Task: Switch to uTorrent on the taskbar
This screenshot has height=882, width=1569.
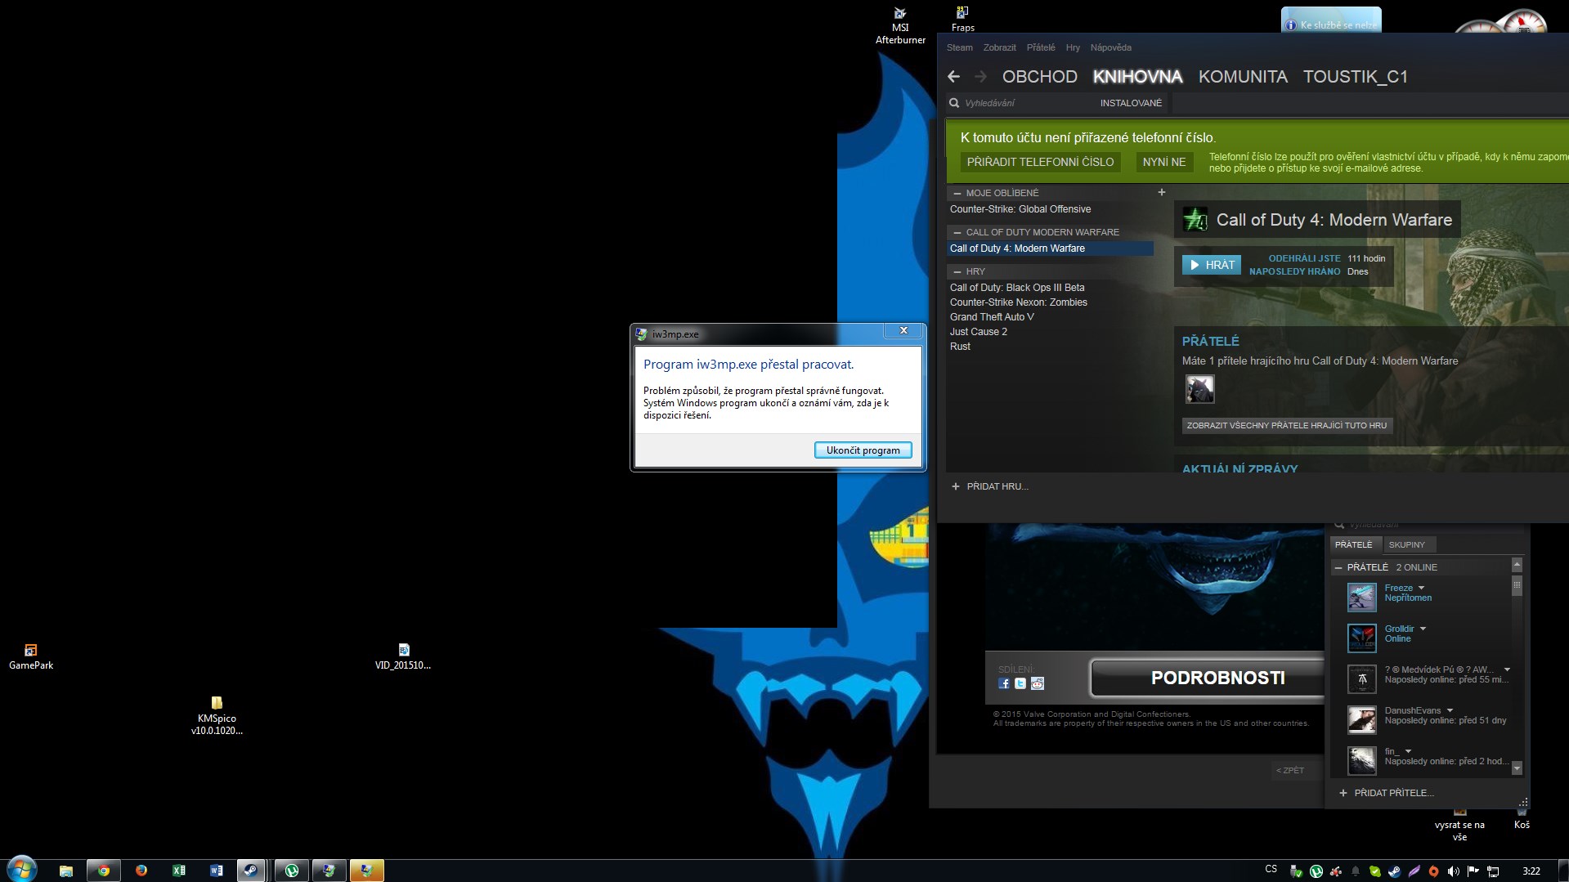Action: point(292,871)
